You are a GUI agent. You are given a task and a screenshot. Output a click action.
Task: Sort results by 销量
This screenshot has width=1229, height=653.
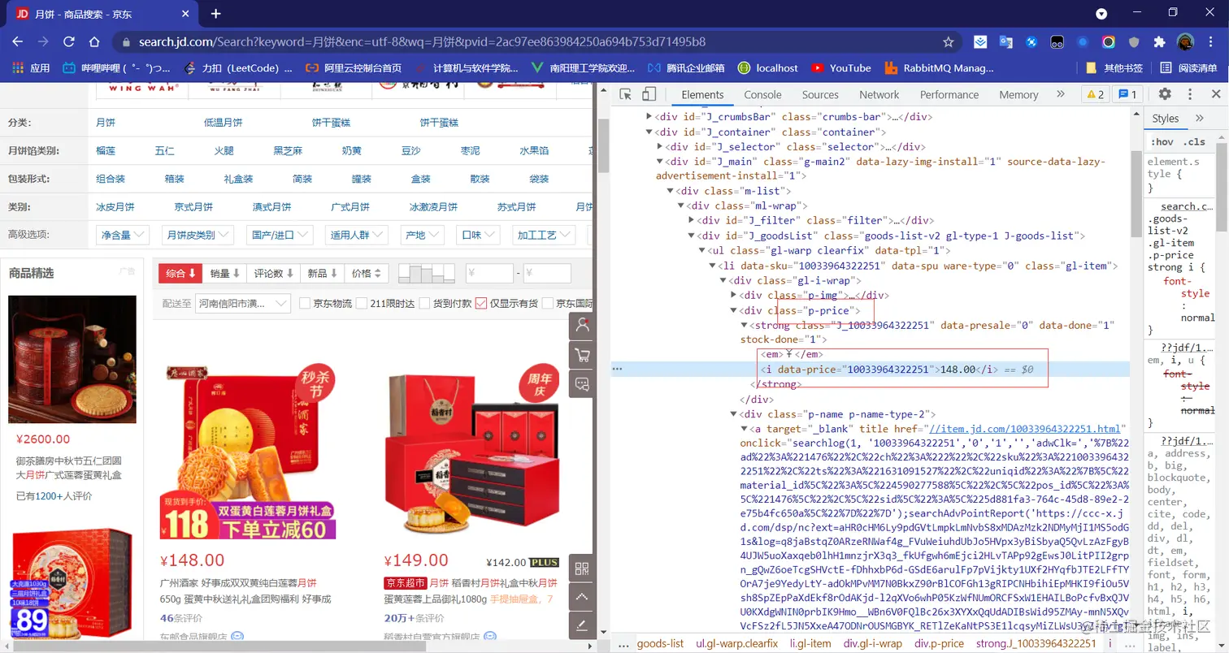coord(224,274)
